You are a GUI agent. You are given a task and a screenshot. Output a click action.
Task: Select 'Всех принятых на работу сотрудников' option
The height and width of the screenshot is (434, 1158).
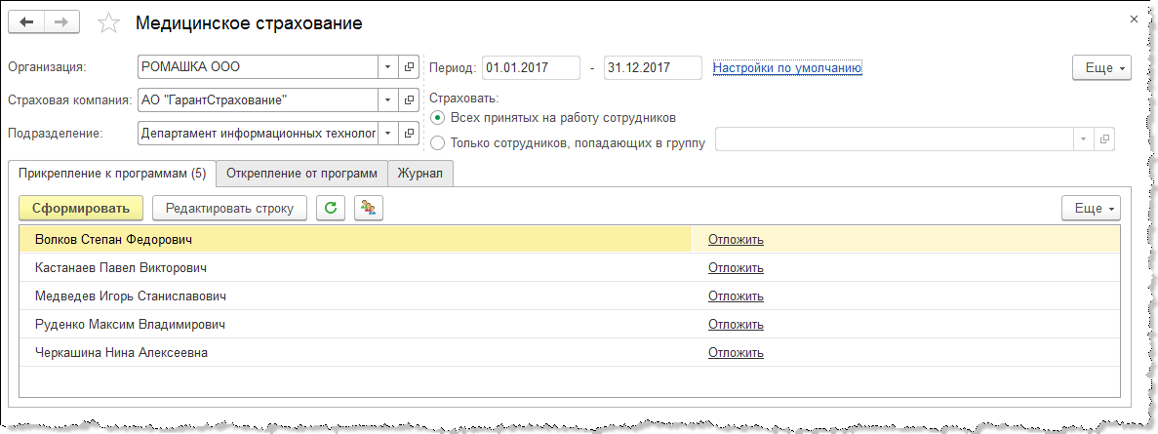tap(437, 118)
